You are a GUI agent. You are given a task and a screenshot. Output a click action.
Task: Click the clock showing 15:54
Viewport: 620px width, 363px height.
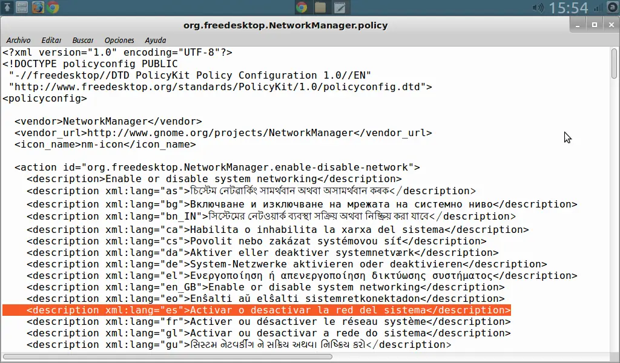point(569,8)
